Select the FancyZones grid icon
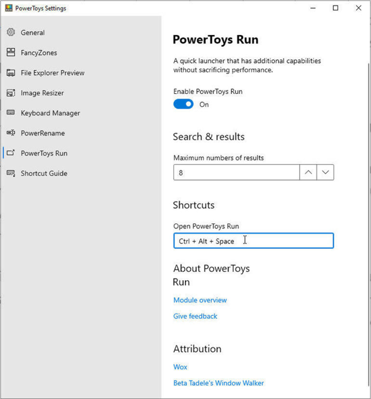The image size is (371, 399). point(10,52)
